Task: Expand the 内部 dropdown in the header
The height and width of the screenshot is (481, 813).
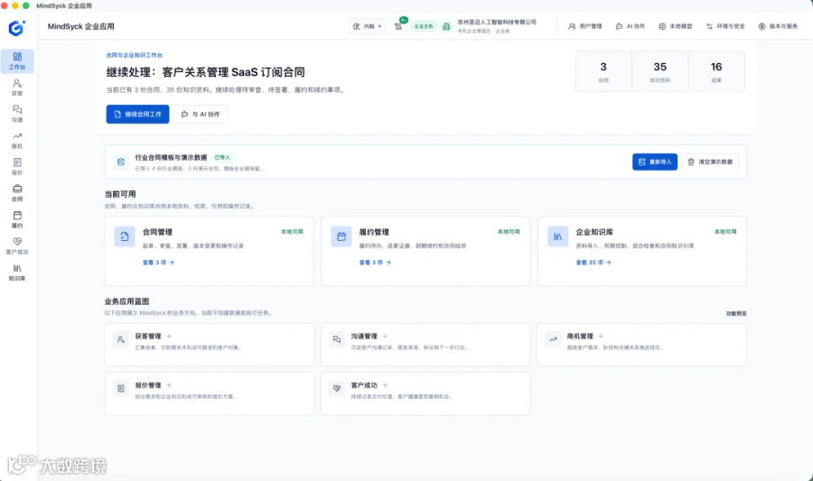Action: pyautogui.click(x=367, y=26)
